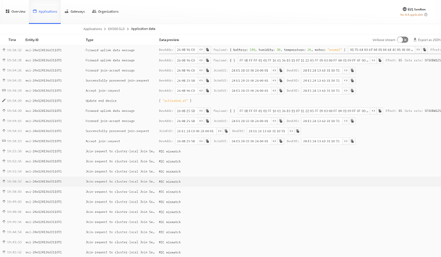Viewport: 441px width, 257px height.
Task: Copy the DevAddr in the 19:54:52 row
Action: click(x=208, y=50)
